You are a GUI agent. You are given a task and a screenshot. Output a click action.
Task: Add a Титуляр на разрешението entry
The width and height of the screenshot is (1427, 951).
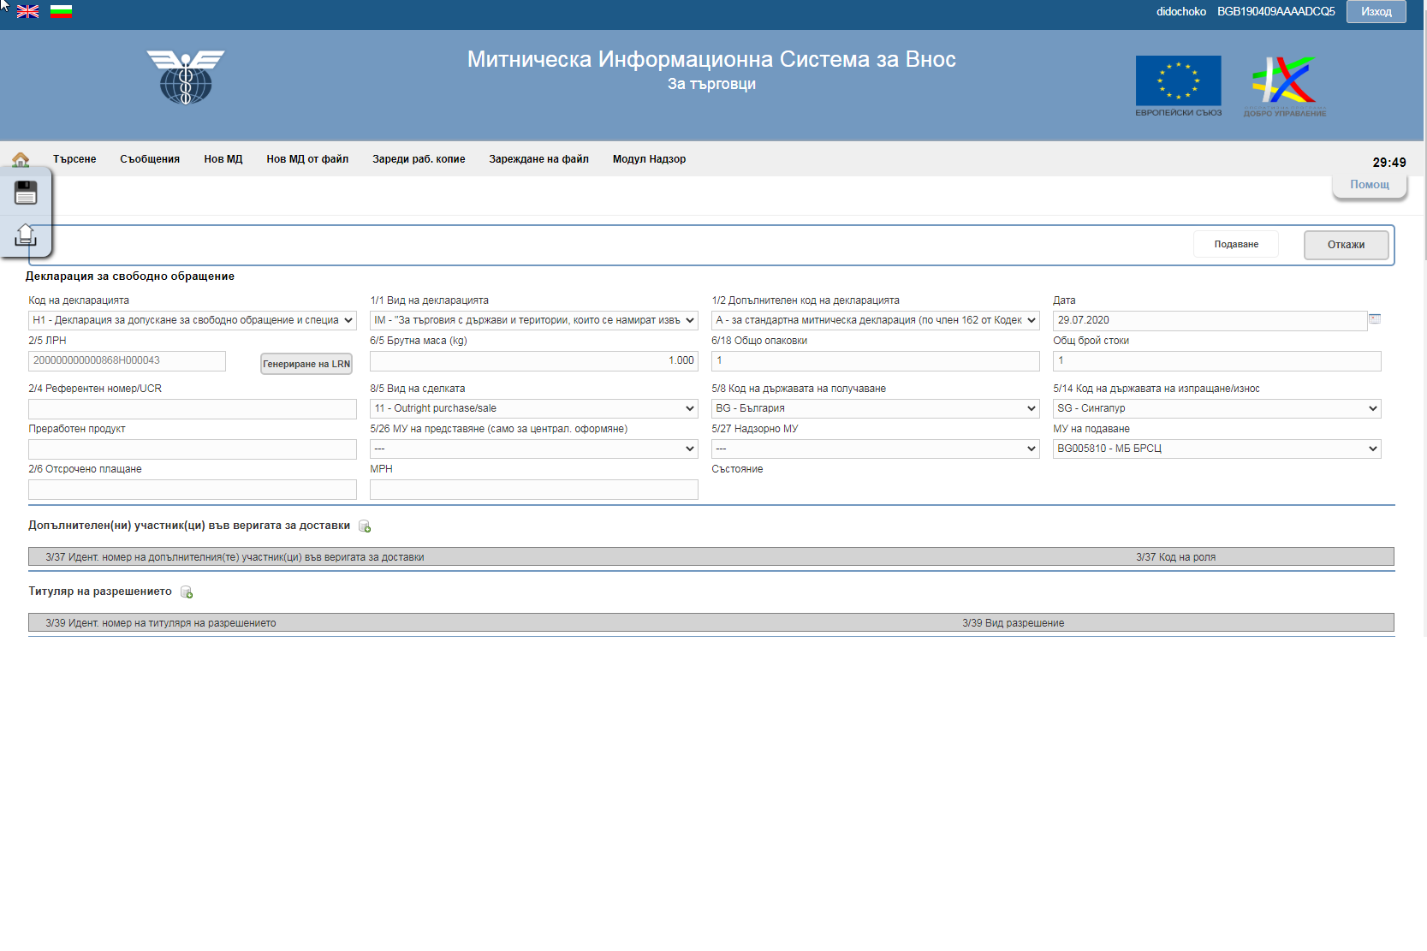(x=187, y=592)
